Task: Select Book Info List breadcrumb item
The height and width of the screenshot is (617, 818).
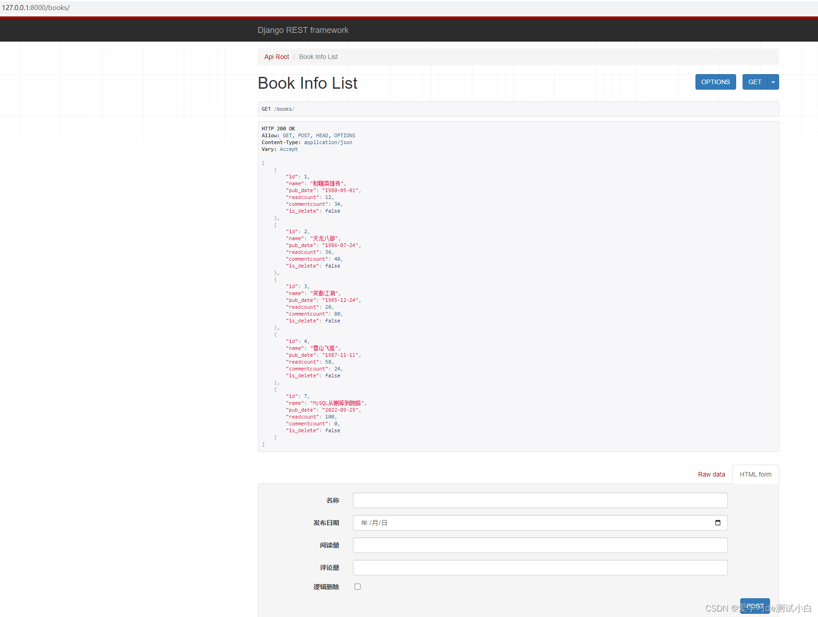Action: (318, 57)
